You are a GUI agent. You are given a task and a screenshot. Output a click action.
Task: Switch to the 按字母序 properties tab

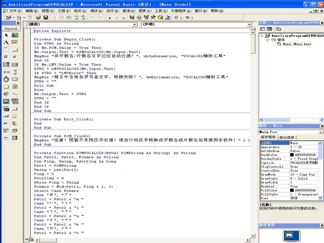pos(268,137)
